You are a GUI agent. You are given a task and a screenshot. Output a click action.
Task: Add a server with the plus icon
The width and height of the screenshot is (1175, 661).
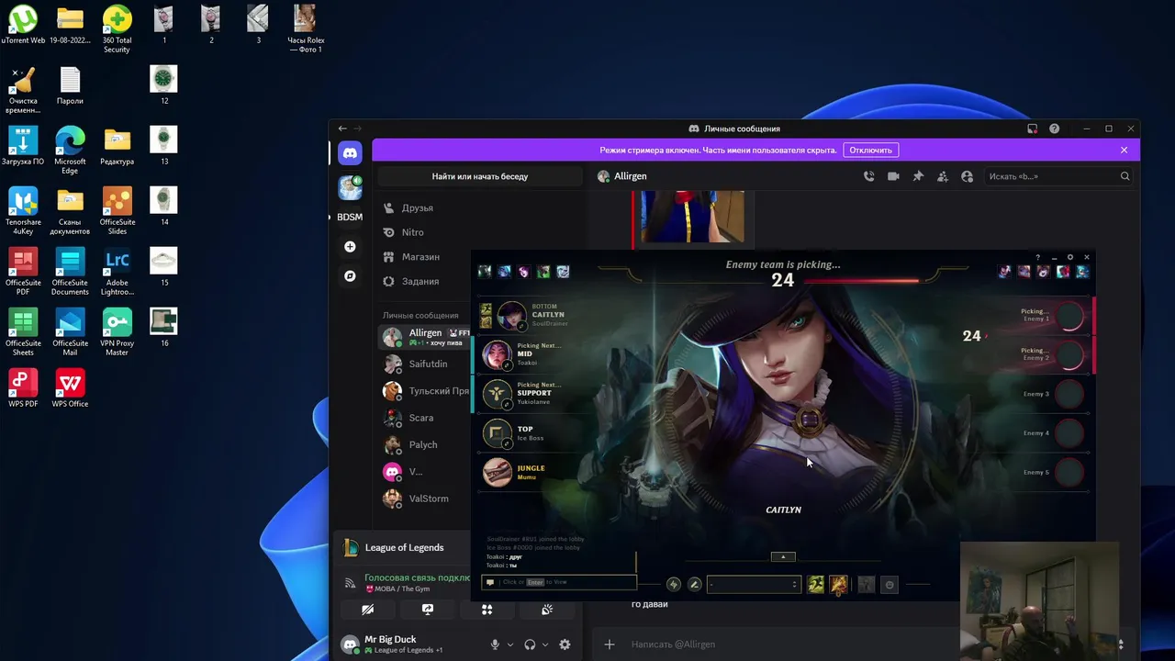tap(350, 246)
